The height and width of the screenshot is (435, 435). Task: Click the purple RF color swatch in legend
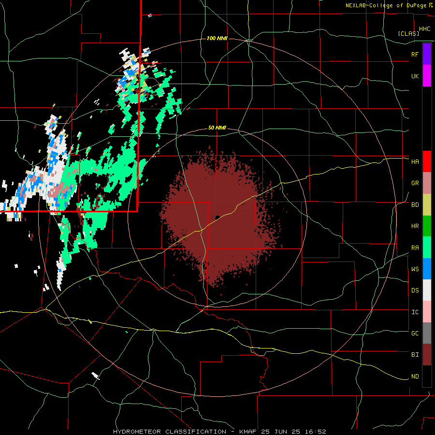click(427, 54)
